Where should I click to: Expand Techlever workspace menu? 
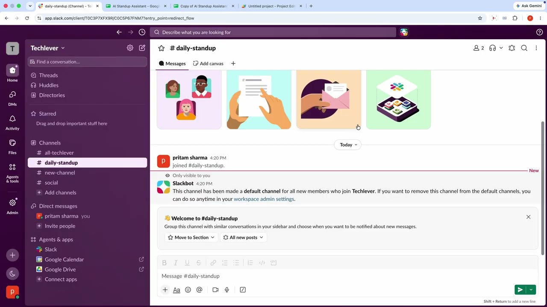click(47, 48)
